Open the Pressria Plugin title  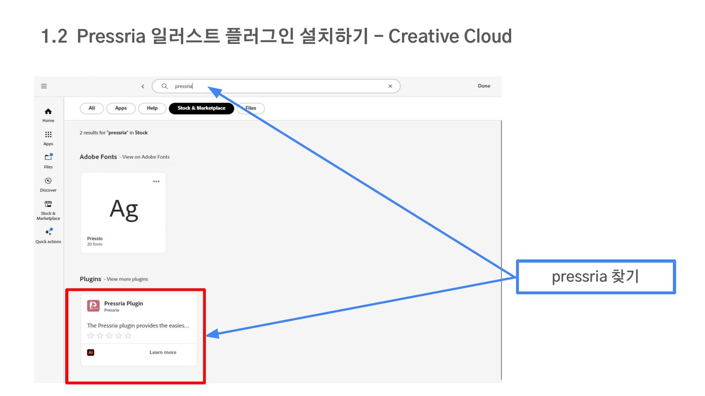click(124, 304)
